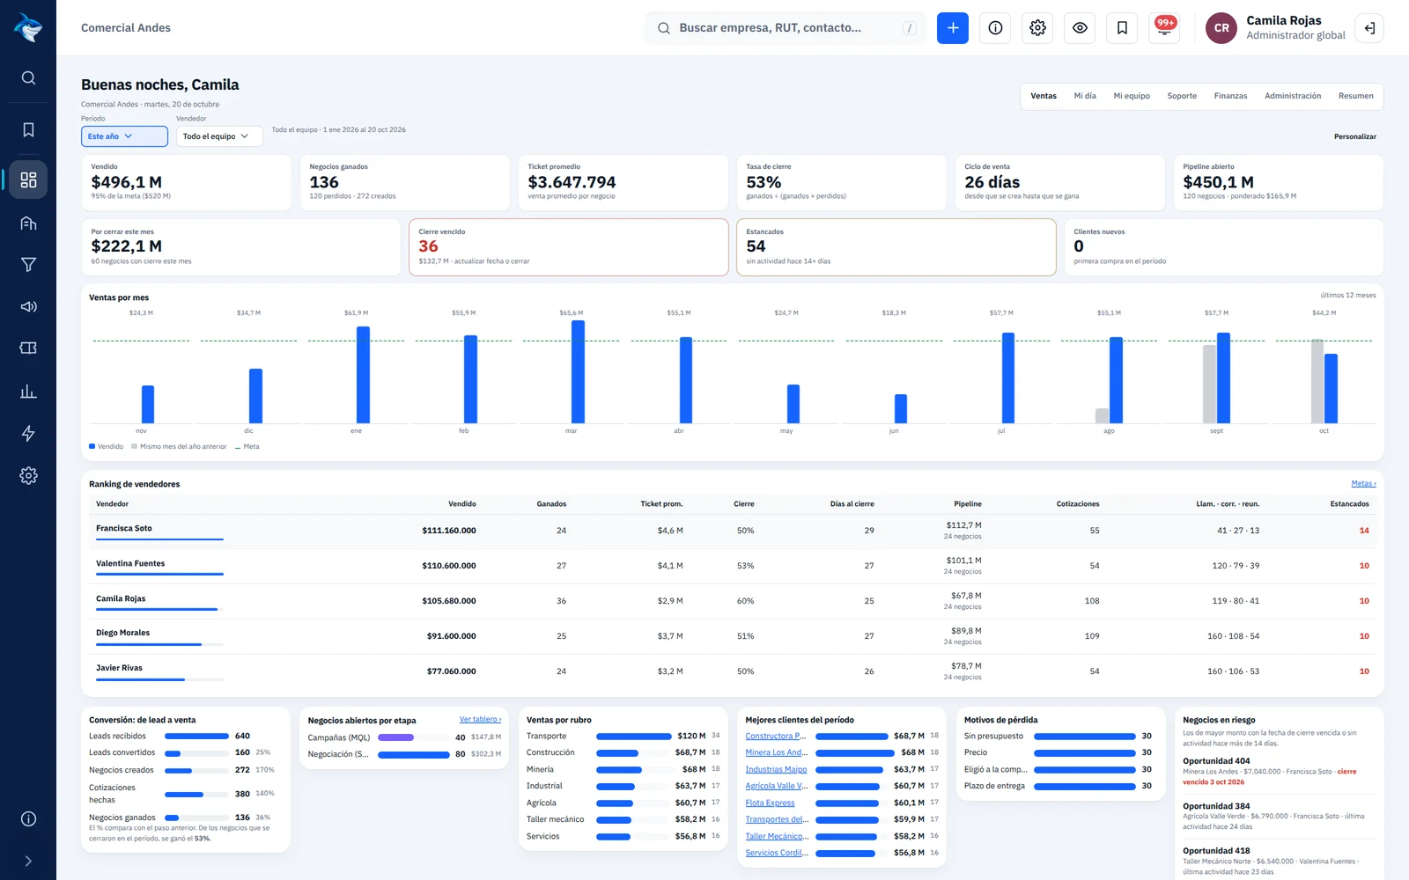Open the companies building icon in sidebar
1409x880 pixels.
pyautogui.click(x=28, y=223)
